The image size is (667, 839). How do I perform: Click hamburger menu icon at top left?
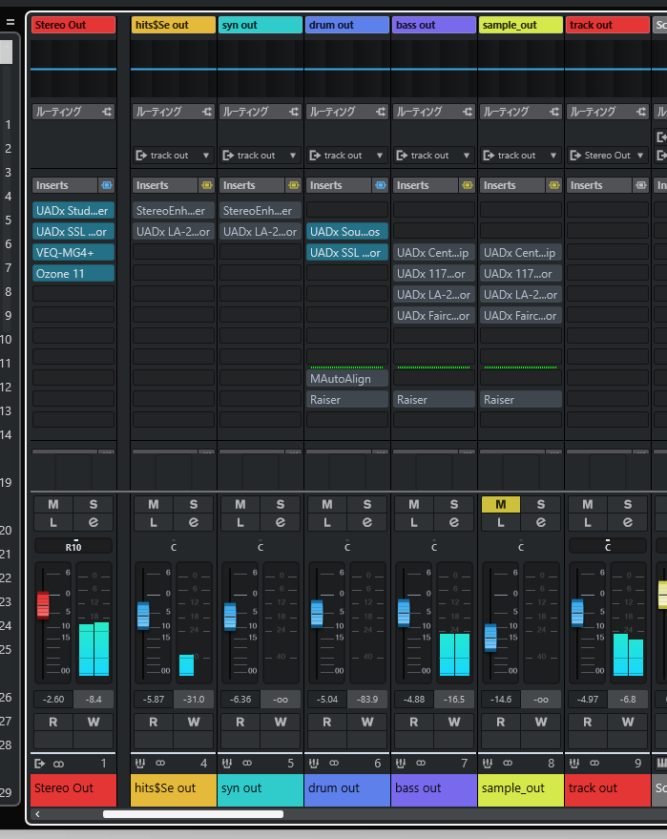[x=10, y=23]
